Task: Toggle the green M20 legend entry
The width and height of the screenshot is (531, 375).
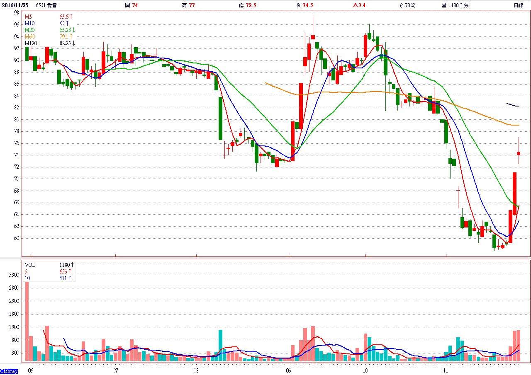Action: (29, 30)
